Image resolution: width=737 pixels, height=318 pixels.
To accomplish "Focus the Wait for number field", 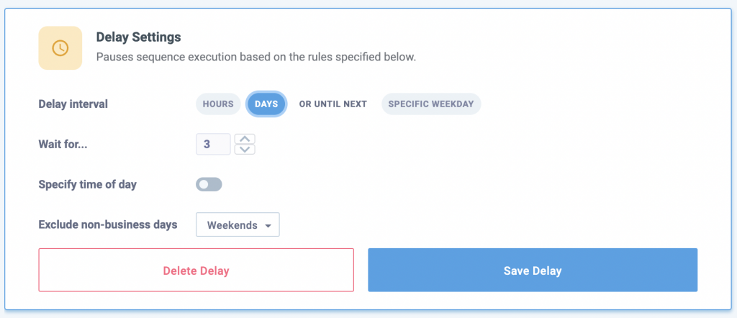I will coord(213,144).
